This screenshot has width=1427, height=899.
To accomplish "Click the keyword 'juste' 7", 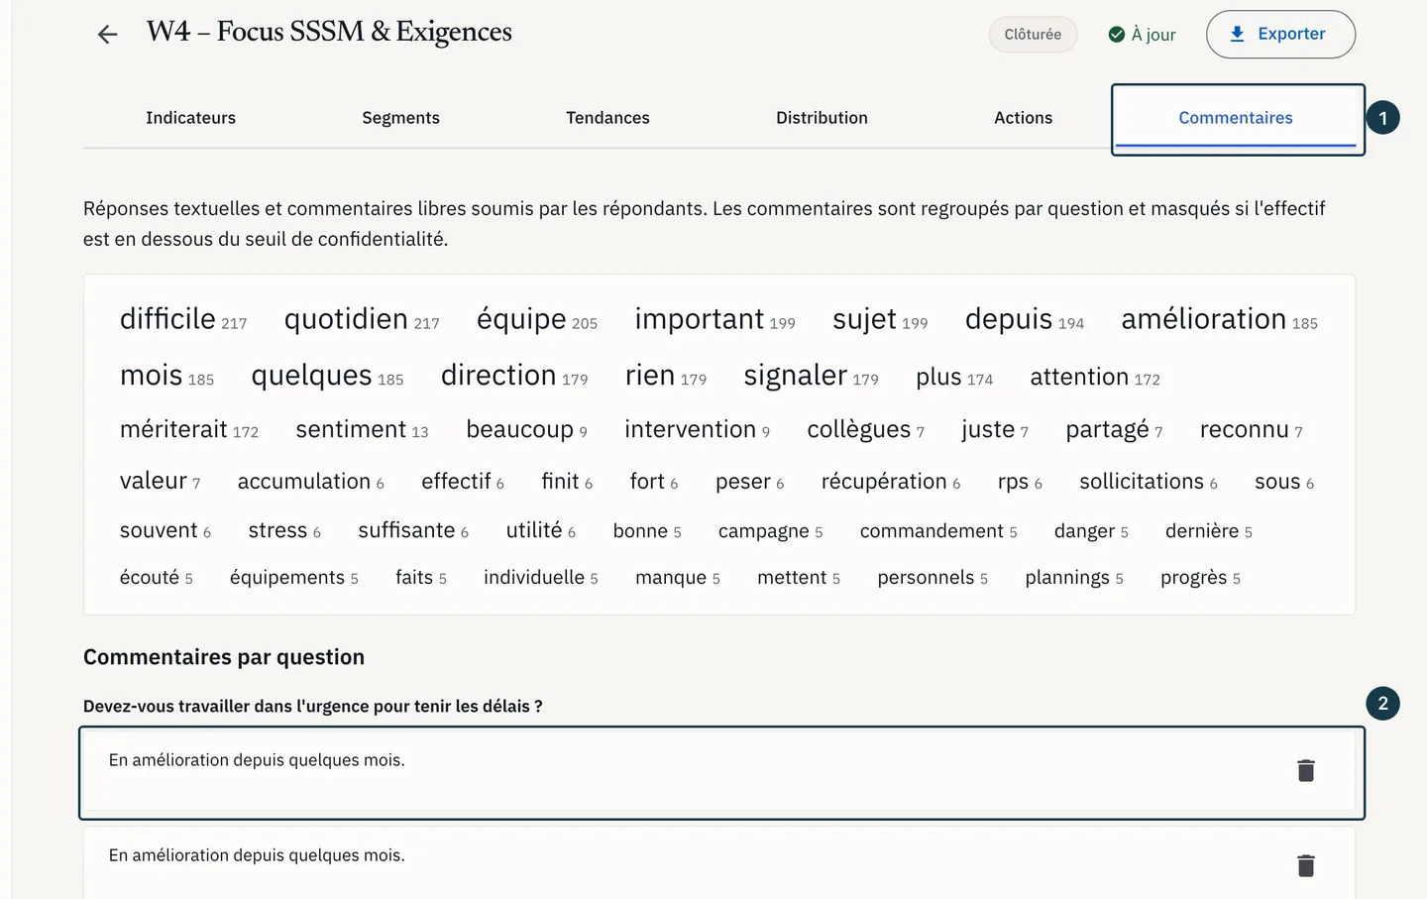I will (995, 429).
